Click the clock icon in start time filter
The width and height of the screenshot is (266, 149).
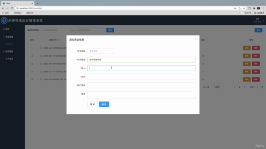point(43,30)
